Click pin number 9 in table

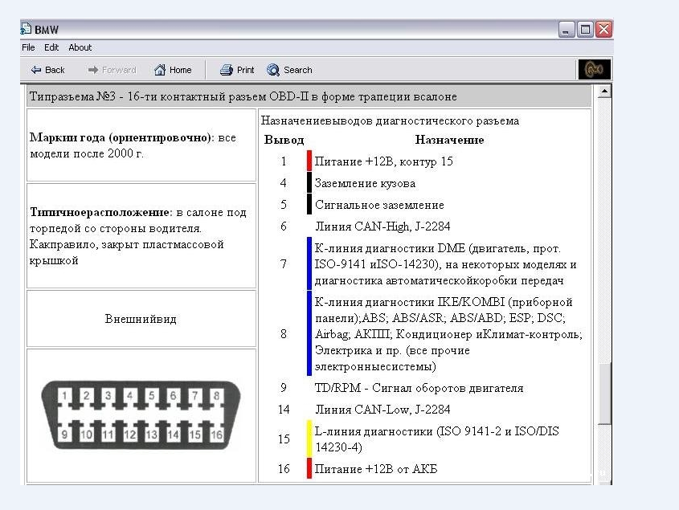point(284,388)
